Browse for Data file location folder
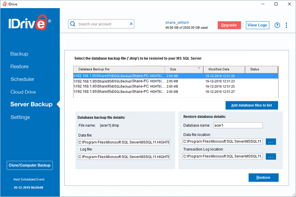This screenshot has height=197, width=296. coord(271,141)
